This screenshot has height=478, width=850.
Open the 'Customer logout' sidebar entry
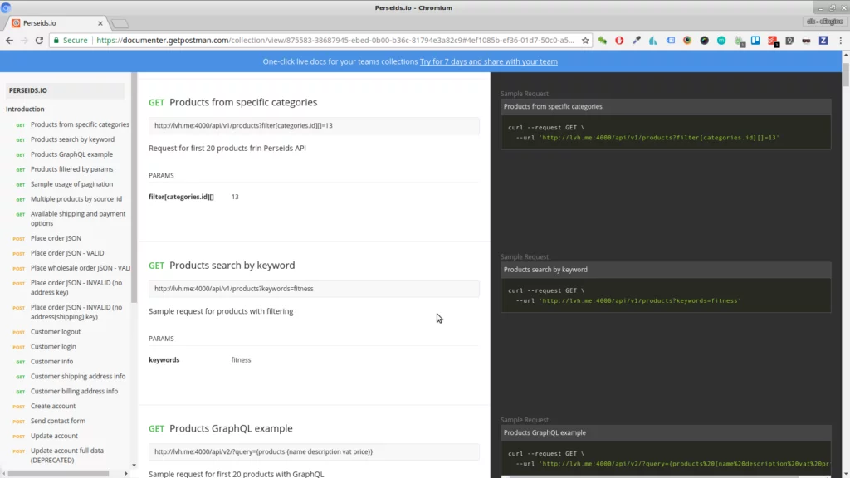pos(56,332)
